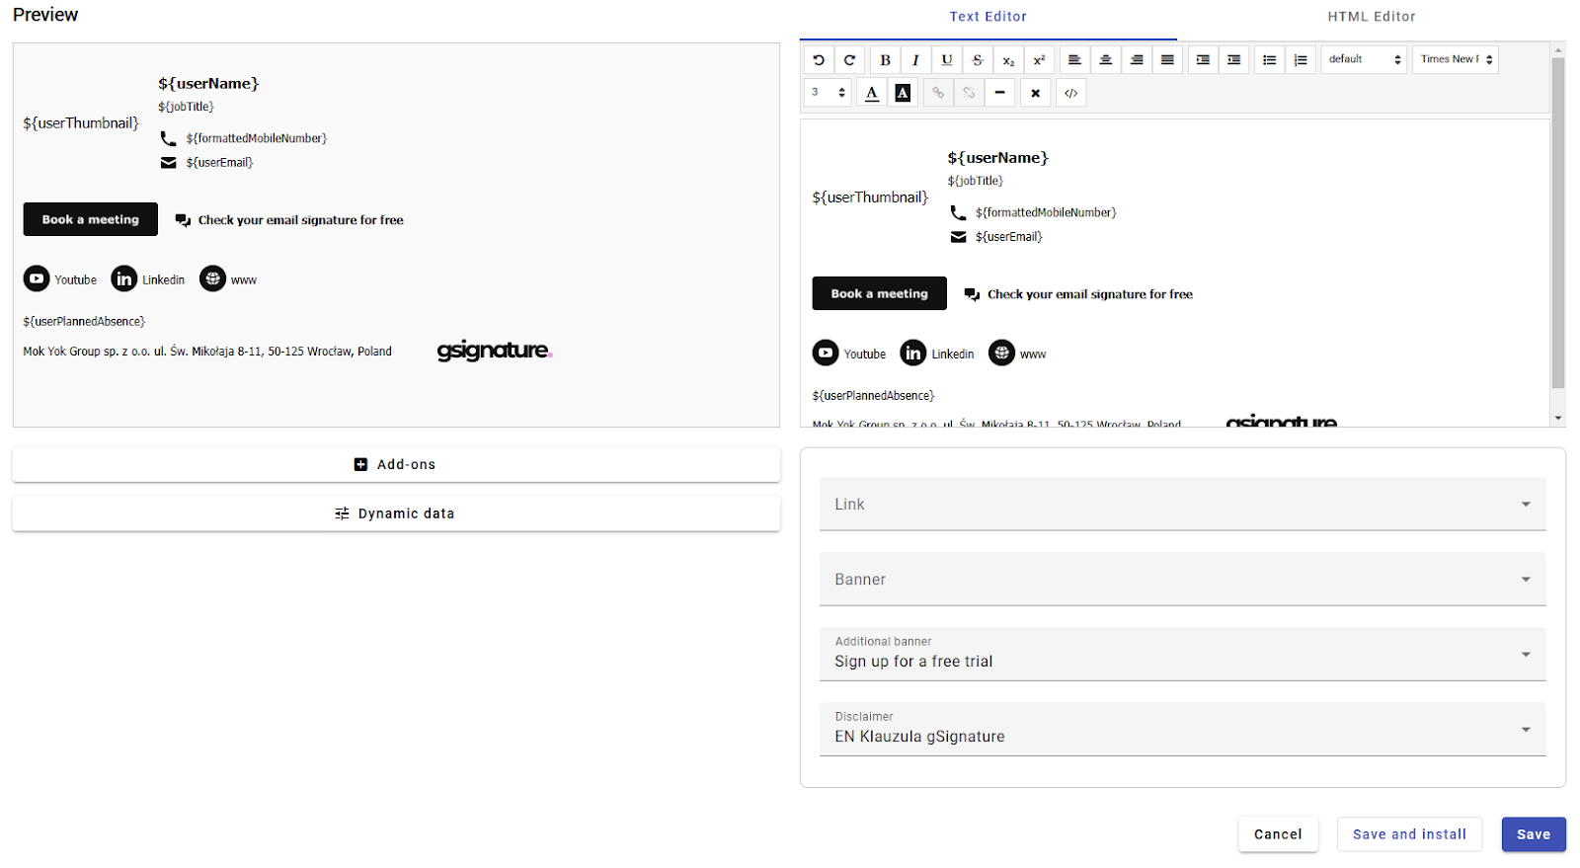The height and width of the screenshot is (868, 1580).
Task: Apply superscript formatting
Action: click(1039, 60)
